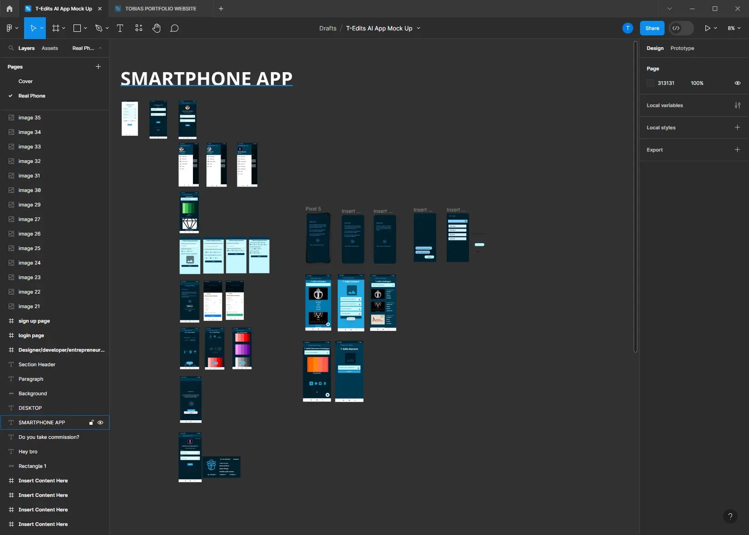Expand shape tools dropdown arrow

click(x=85, y=28)
